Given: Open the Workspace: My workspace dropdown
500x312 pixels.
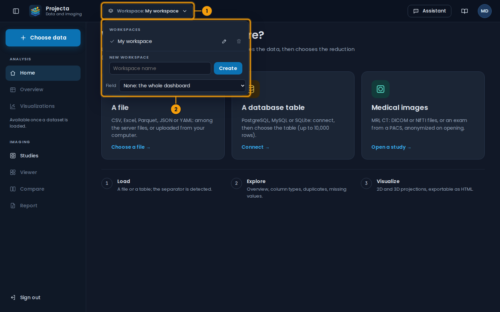Looking at the screenshot, I should (x=148, y=11).
